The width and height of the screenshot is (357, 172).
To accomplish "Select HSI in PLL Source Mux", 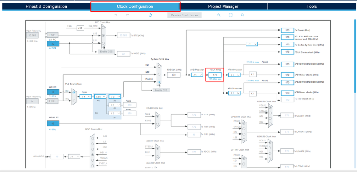I will point(74,93).
